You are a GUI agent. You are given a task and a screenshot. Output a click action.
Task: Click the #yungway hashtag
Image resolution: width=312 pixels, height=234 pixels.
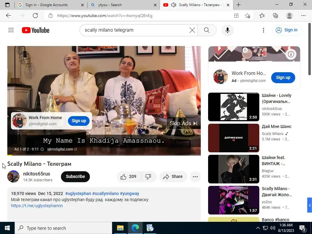(129, 193)
